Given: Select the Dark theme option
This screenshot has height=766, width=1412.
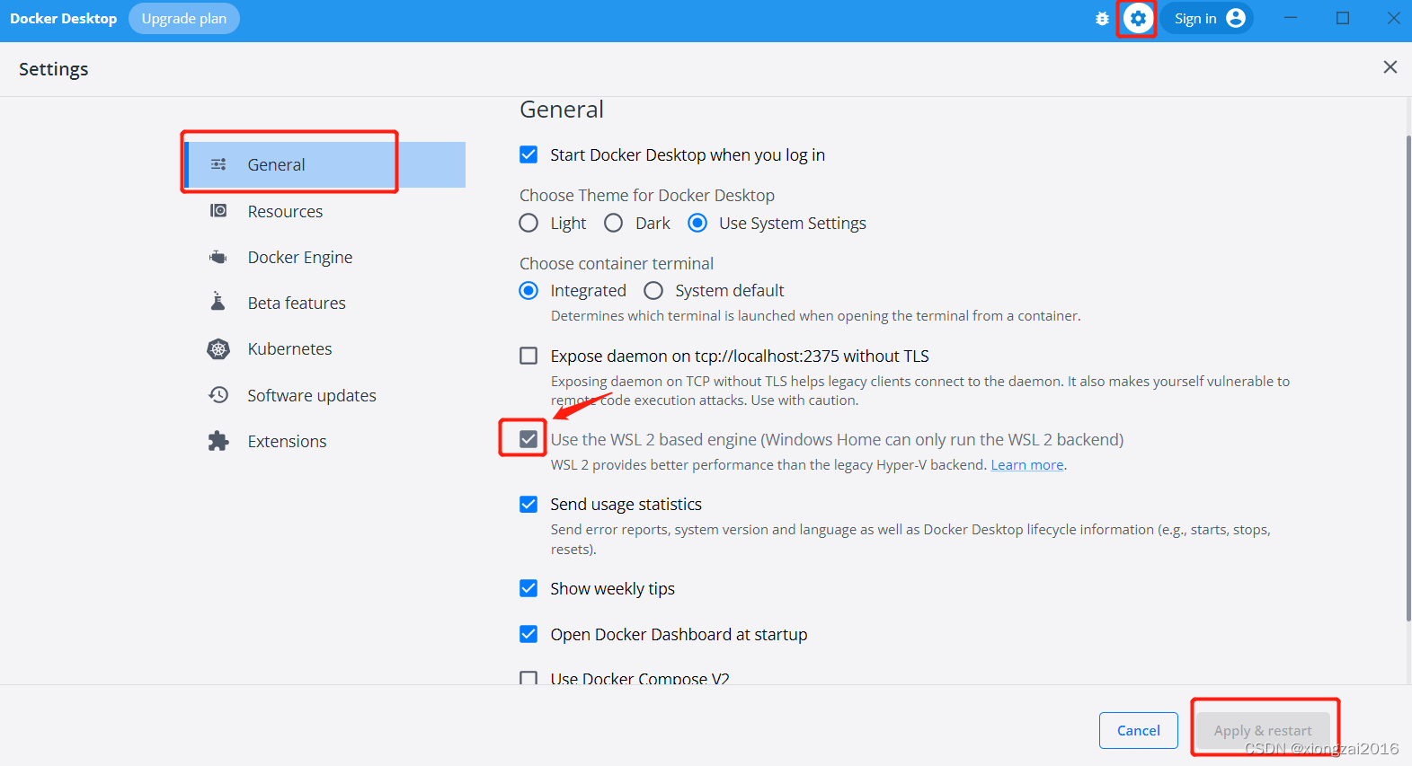Looking at the screenshot, I should click(x=613, y=223).
